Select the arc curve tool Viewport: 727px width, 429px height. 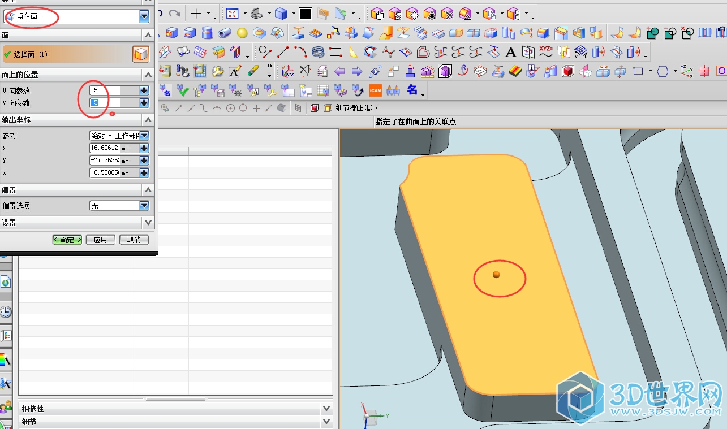pos(300,53)
